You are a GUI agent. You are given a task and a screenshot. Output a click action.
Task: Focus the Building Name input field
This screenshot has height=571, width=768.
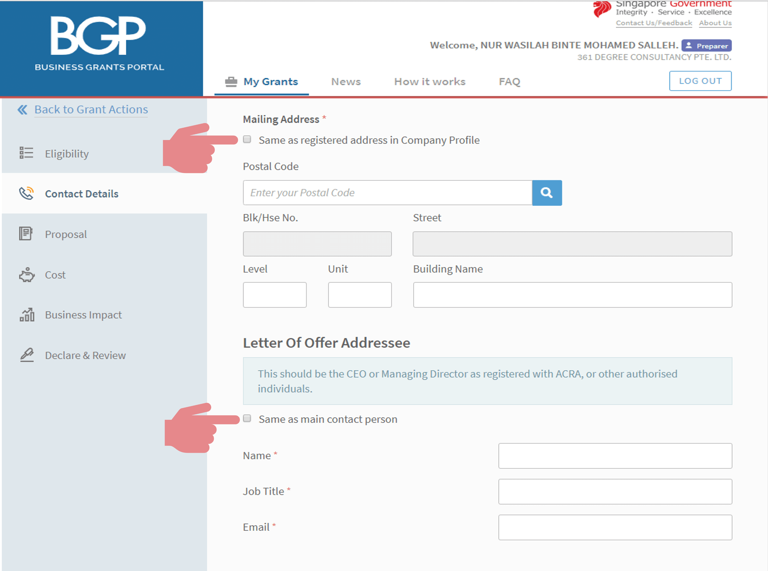coord(572,295)
